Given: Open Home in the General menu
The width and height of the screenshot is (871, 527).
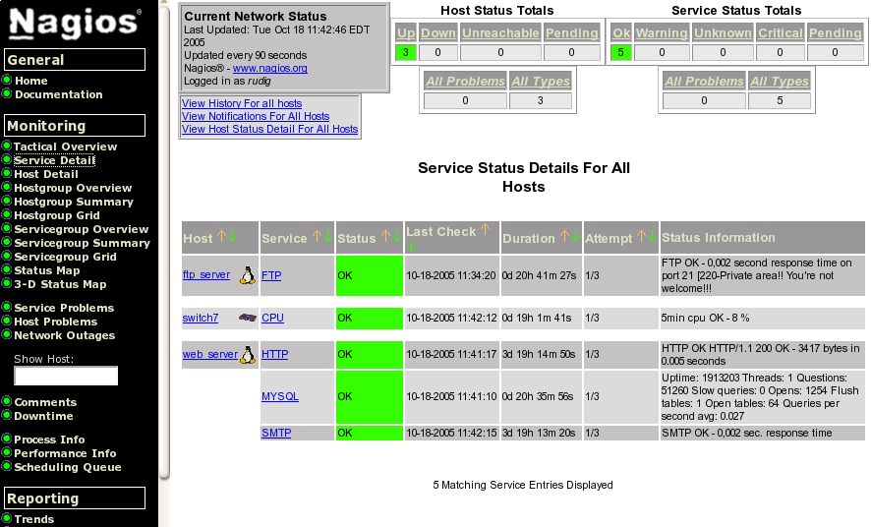Looking at the screenshot, I should pos(31,81).
